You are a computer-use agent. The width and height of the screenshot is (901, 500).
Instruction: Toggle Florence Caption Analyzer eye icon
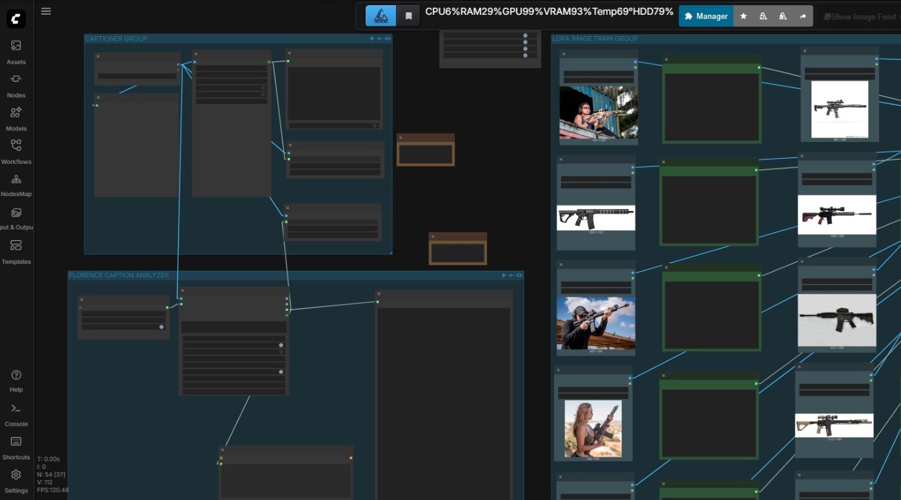519,275
